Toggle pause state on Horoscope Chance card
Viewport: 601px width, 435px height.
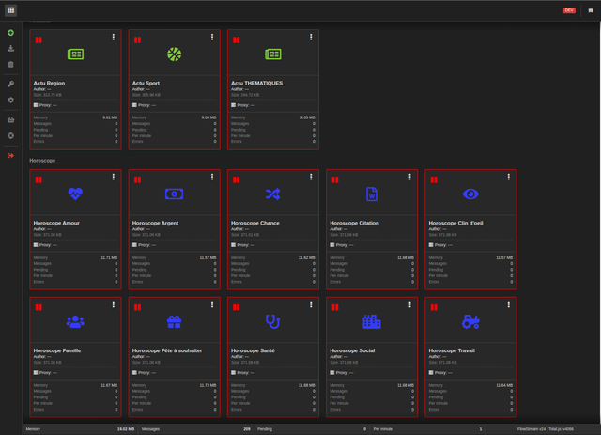237,179
